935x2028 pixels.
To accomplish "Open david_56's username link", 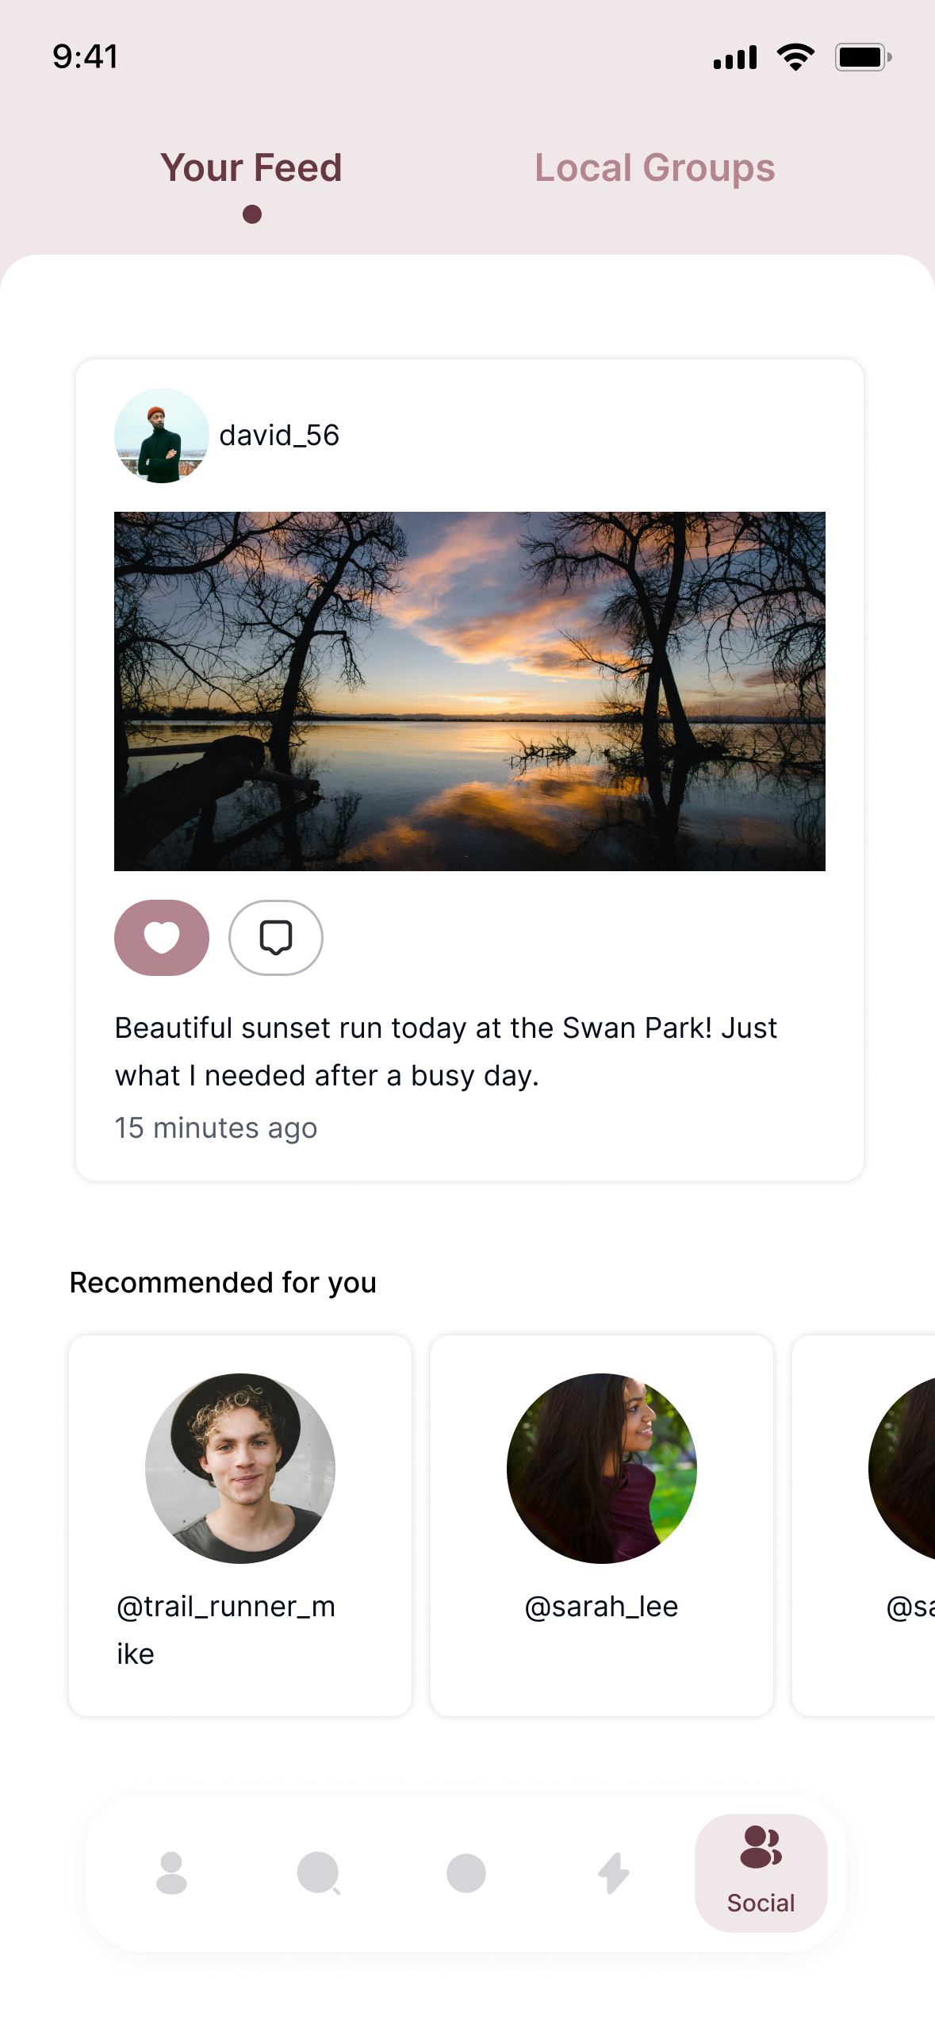I will pos(278,435).
